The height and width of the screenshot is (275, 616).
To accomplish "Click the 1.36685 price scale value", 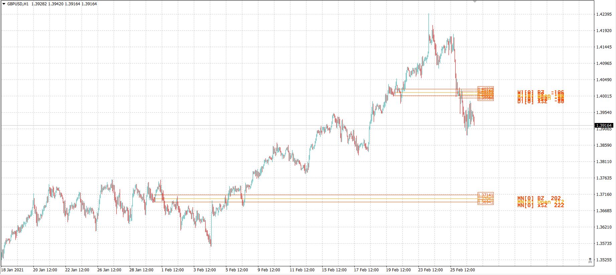I will [x=604, y=211].
